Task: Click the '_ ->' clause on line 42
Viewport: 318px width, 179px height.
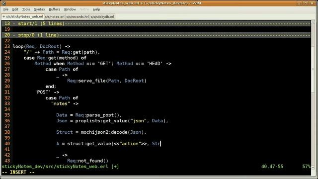Action: 62,155
